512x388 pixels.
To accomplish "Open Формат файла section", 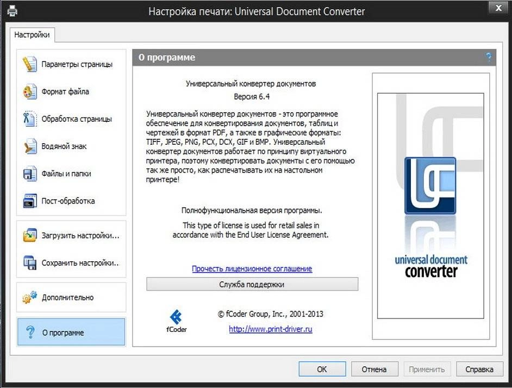I will click(71, 91).
